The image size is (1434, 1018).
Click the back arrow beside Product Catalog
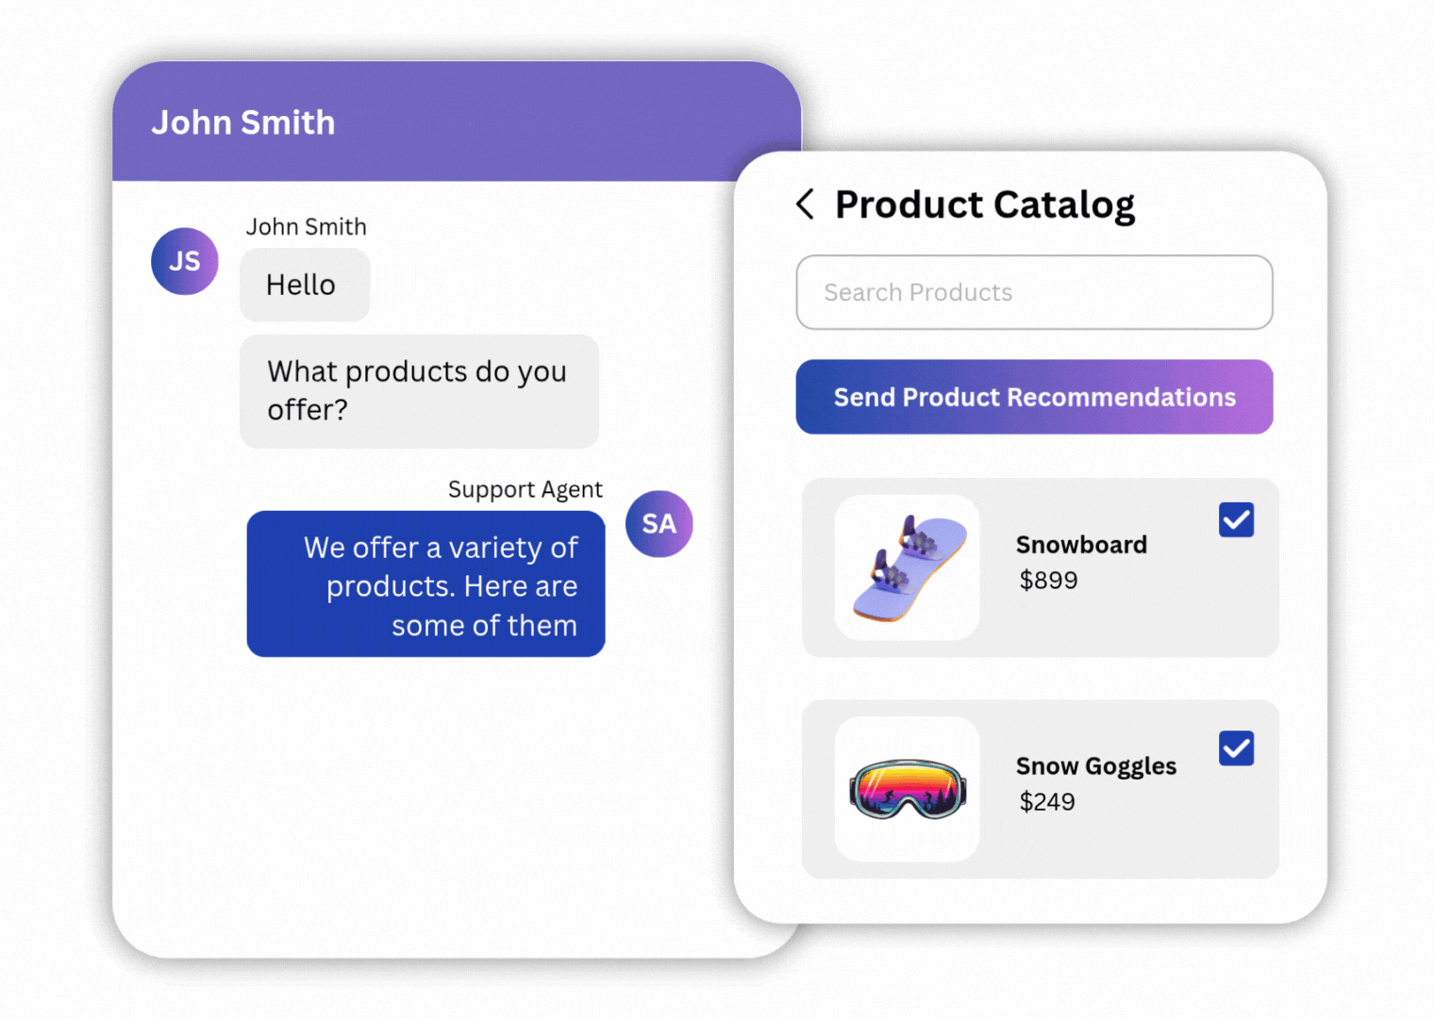coord(805,204)
